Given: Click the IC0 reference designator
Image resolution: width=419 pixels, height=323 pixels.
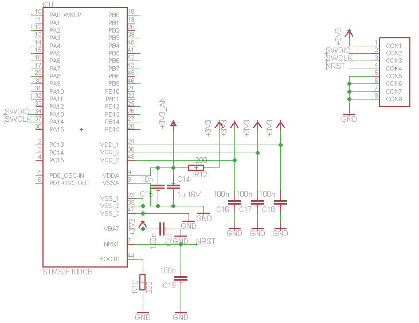Looking at the screenshot, I should point(48,4).
